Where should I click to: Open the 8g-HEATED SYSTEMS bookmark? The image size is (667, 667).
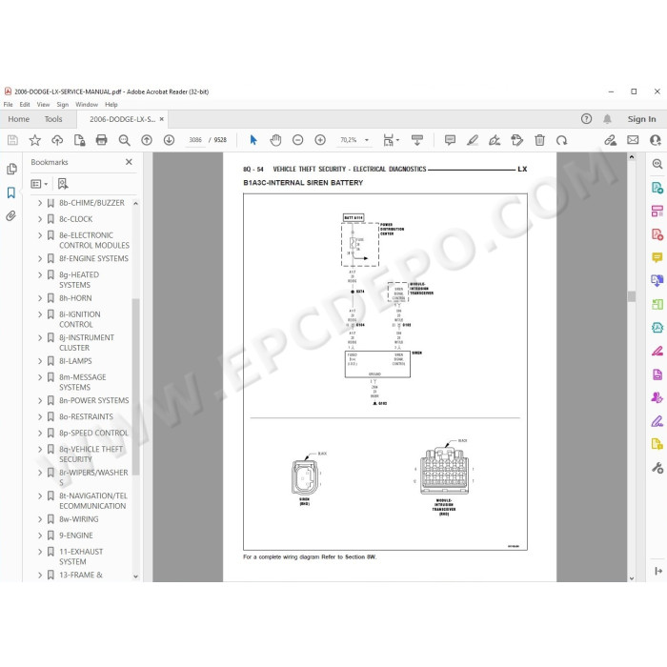[x=79, y=280]
